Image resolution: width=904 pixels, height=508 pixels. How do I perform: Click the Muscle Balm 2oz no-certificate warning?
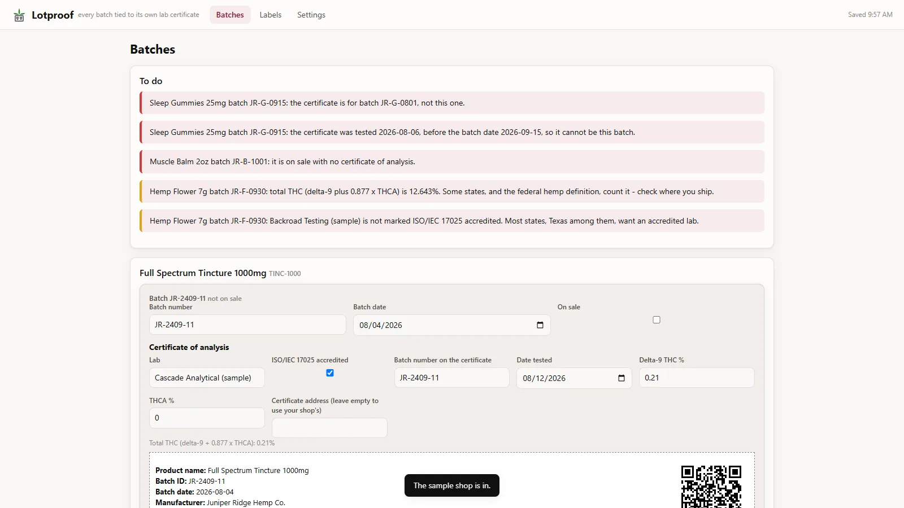coord(452,161)
